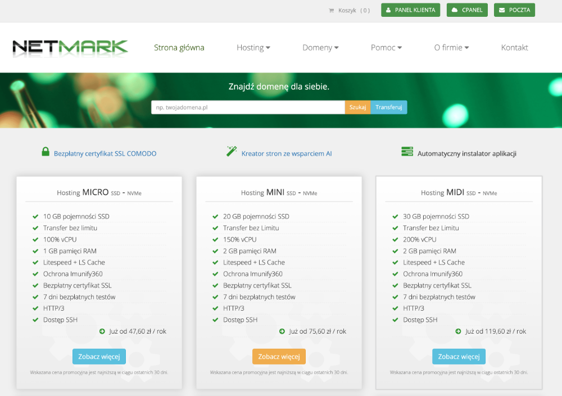Screen dimensions: 562x396
Task: Expand the Pomoc dropdown
Action: point(386,47)
